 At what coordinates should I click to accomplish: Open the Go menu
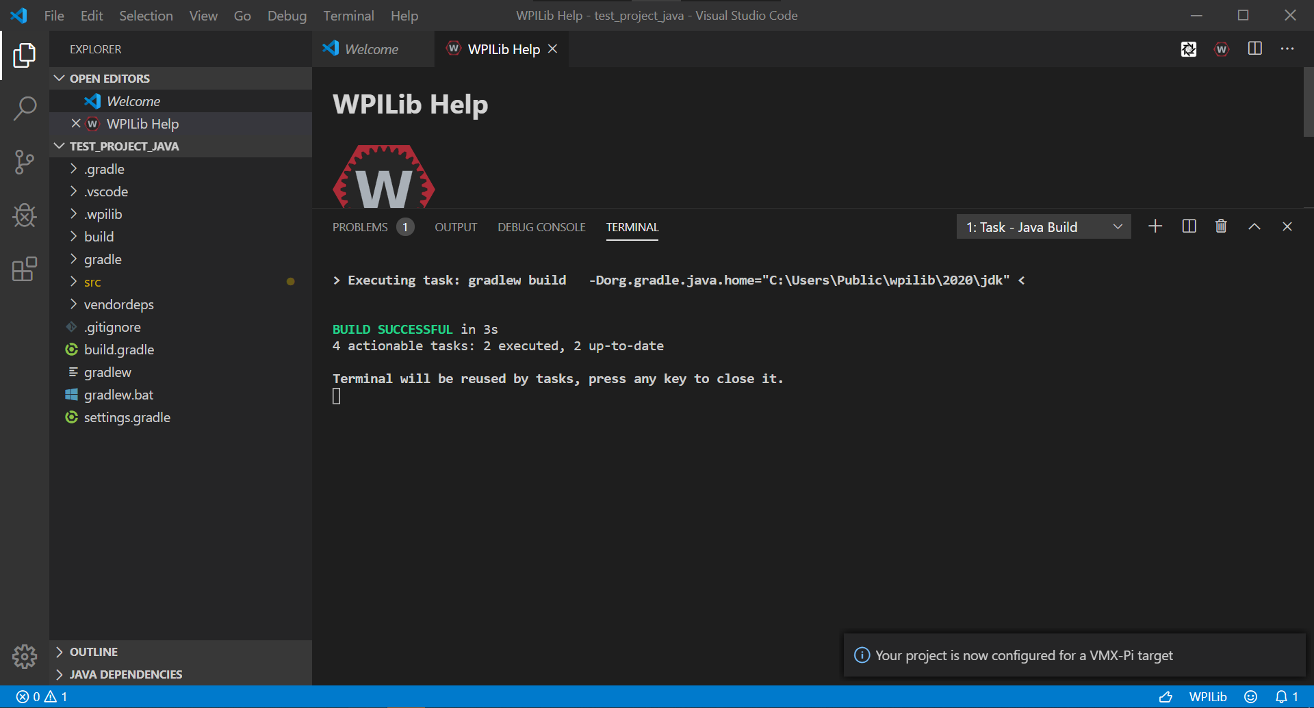tap(242, 15)
